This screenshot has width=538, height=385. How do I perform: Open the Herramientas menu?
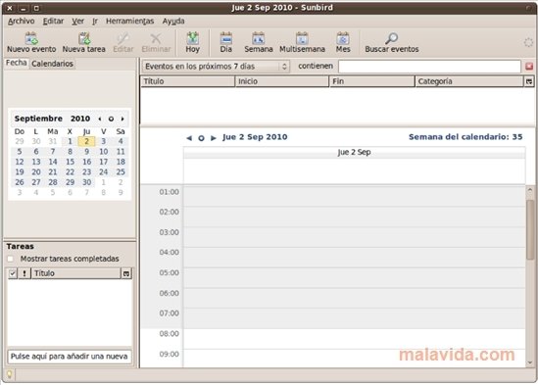129,22
